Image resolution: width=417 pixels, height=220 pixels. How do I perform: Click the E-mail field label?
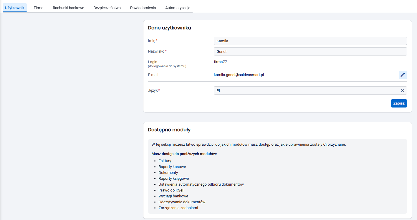(153, 75)
